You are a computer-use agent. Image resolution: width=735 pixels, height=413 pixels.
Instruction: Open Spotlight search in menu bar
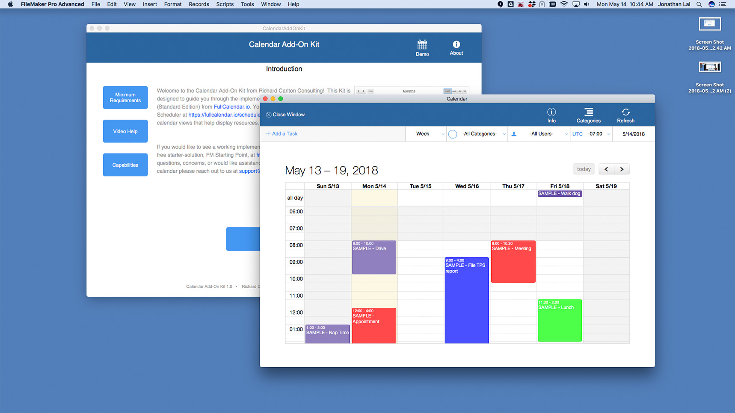coord(699,4)
